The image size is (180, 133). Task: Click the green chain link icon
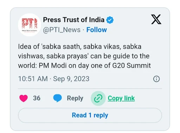click(98, 99)
